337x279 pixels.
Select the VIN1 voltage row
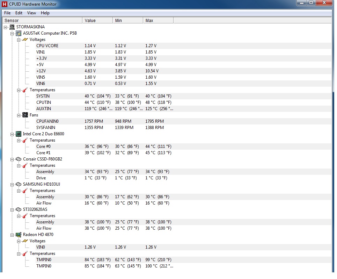click(x=184, y=52)
